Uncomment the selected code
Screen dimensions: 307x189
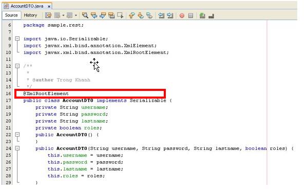[211, 16]
